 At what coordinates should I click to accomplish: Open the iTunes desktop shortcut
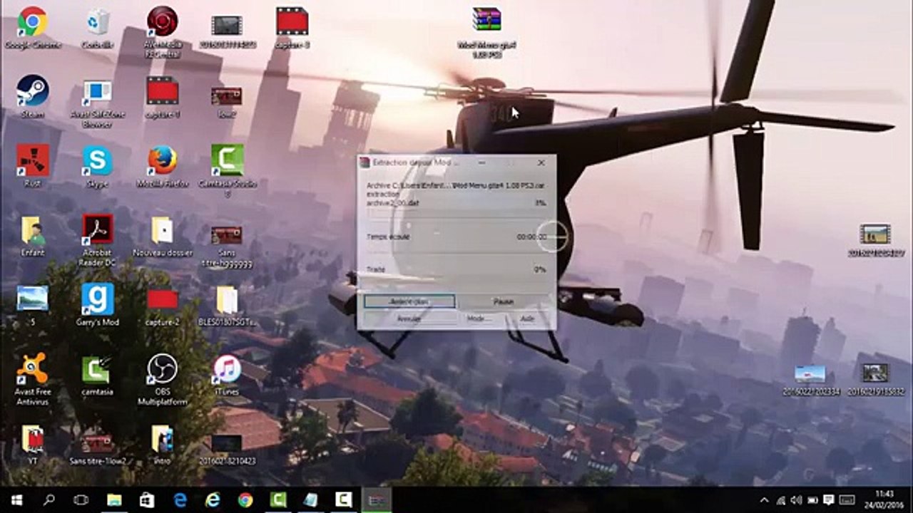[x=227, y=375]
